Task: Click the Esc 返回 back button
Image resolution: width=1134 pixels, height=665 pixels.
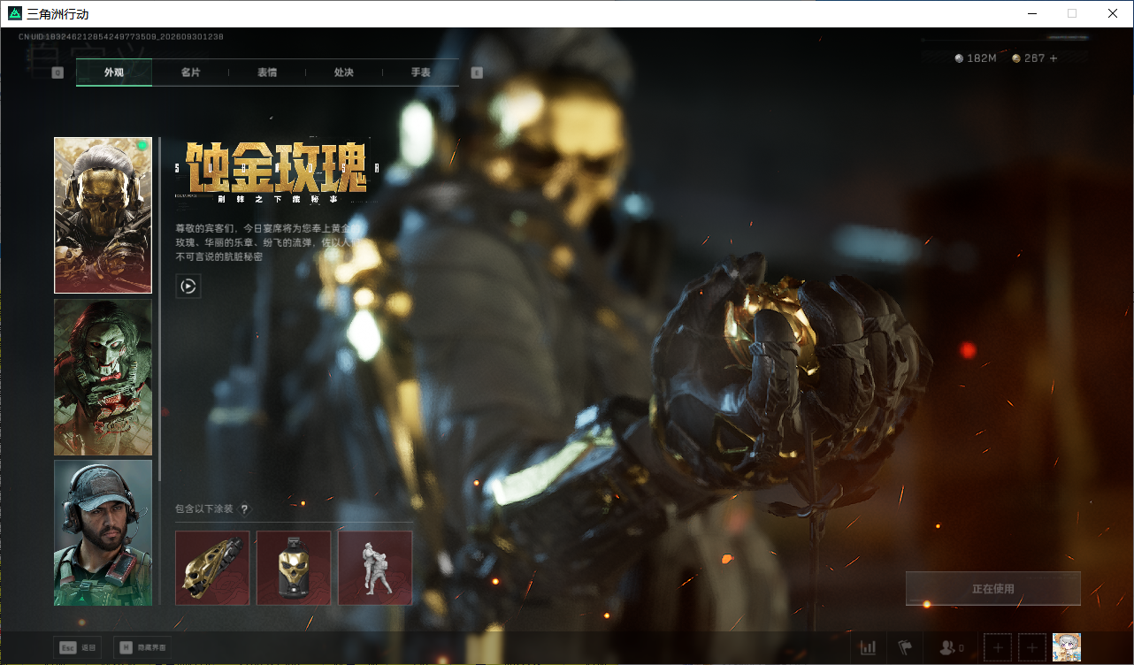Action: [77, 647]
